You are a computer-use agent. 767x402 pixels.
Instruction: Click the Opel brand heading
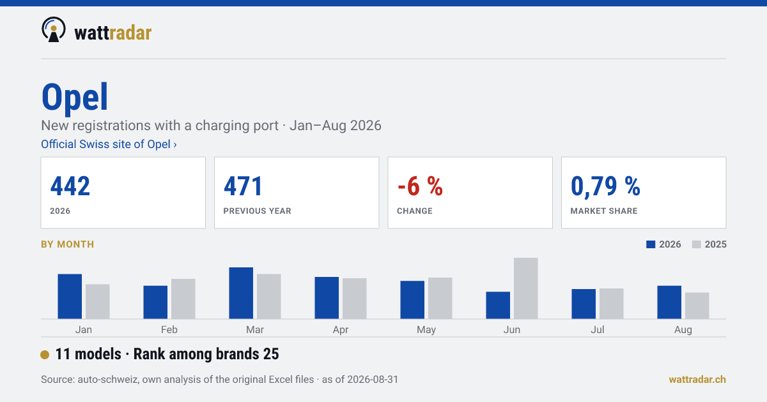tap(75, 97)
